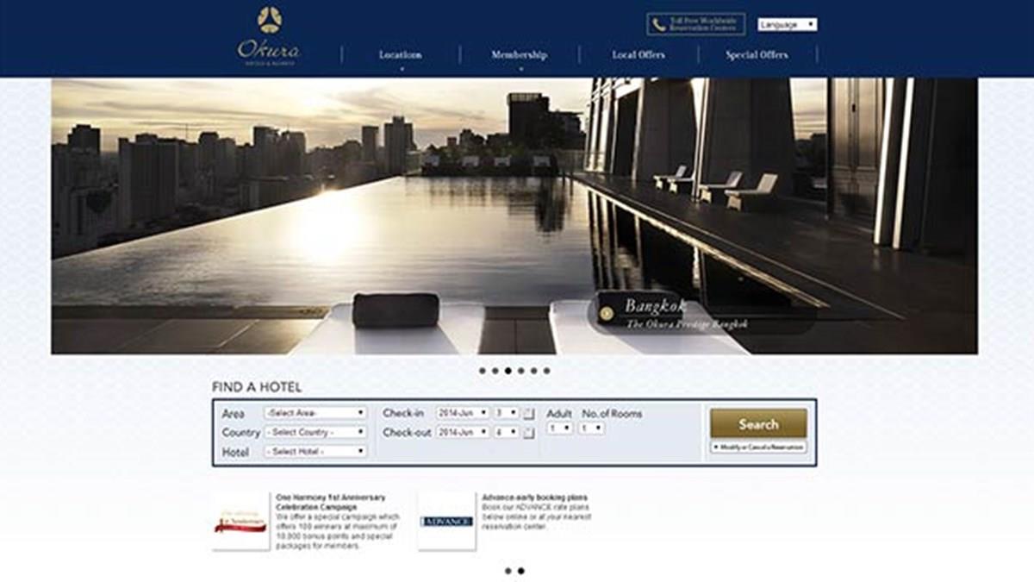Expand the Select Area dropdown
The height and width of the screenshot is (582, 1034).
pyautogui.click(x=315, y=413)
